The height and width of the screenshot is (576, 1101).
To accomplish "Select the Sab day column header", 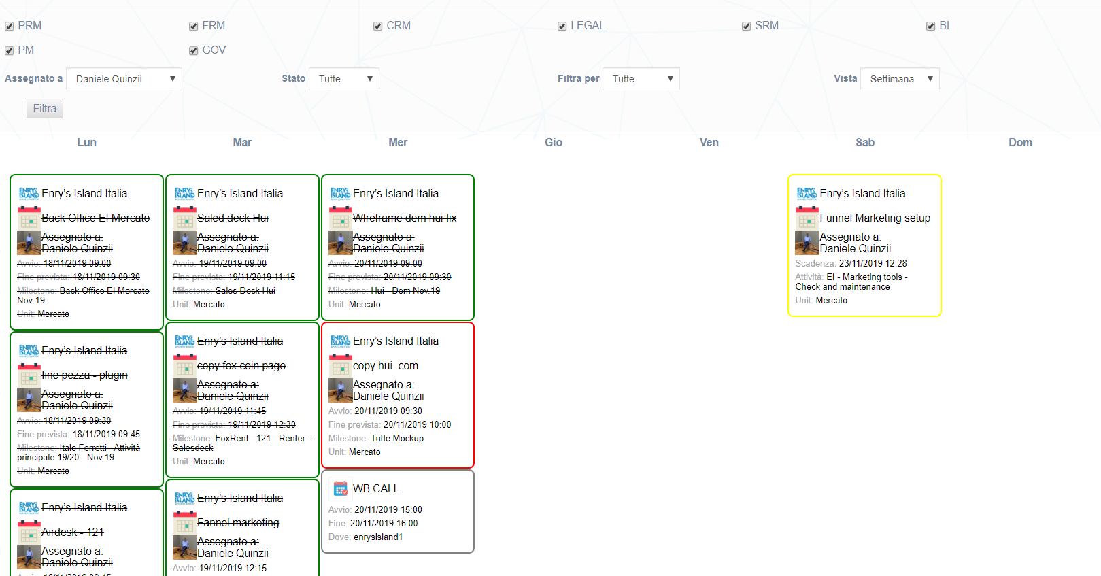I will coord(864,142).
